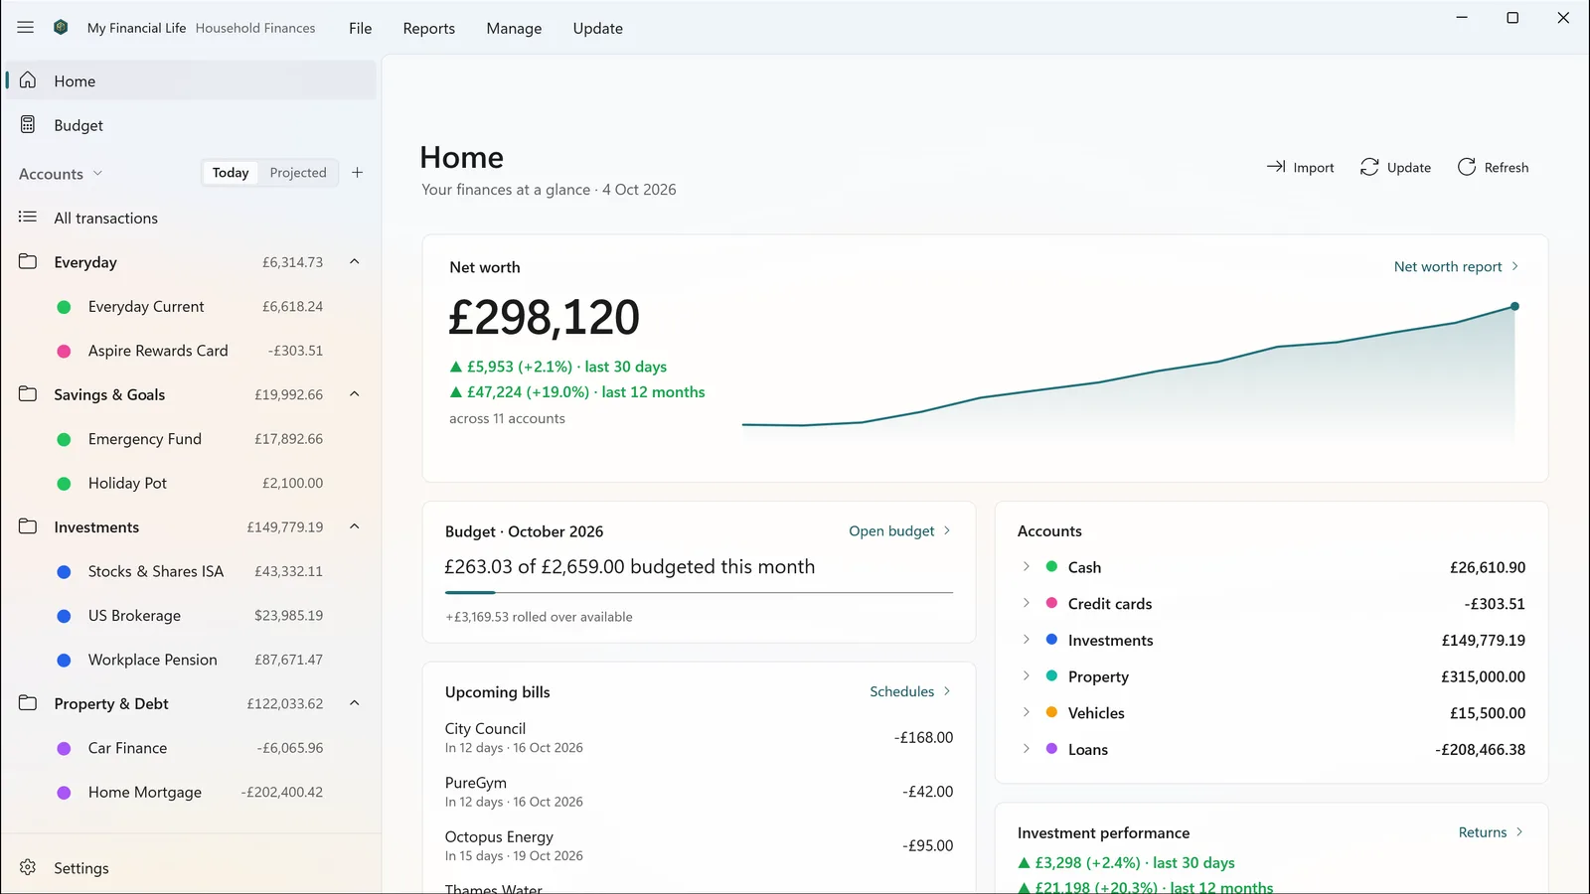Click the Refresh circular arrow icon

(x=1467, y=167)
